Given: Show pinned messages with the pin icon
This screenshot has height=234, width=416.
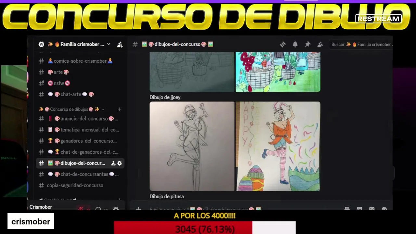Looking at the screenshot, I should [307, 45].
